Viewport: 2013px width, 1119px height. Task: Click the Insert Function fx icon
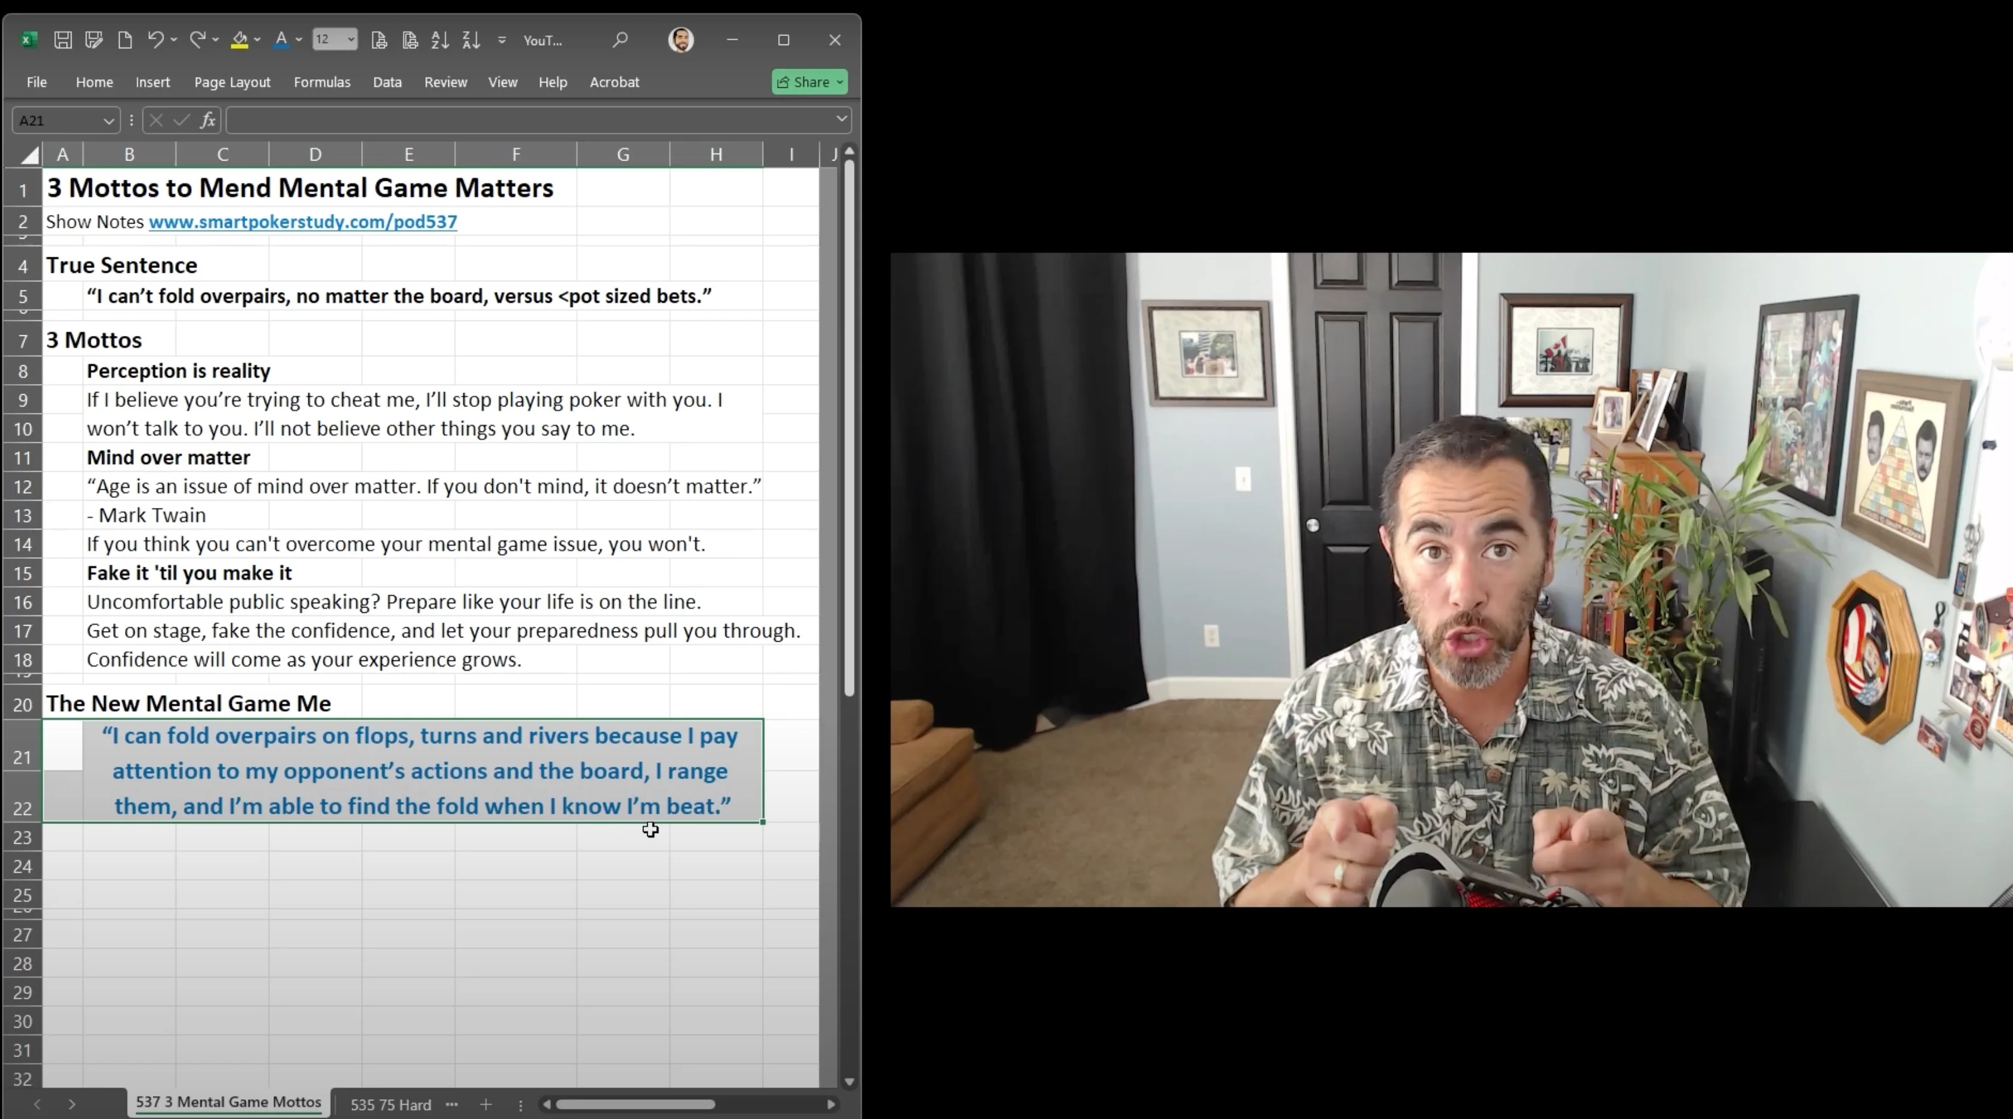pyautogui.click(x=207, y=120)
